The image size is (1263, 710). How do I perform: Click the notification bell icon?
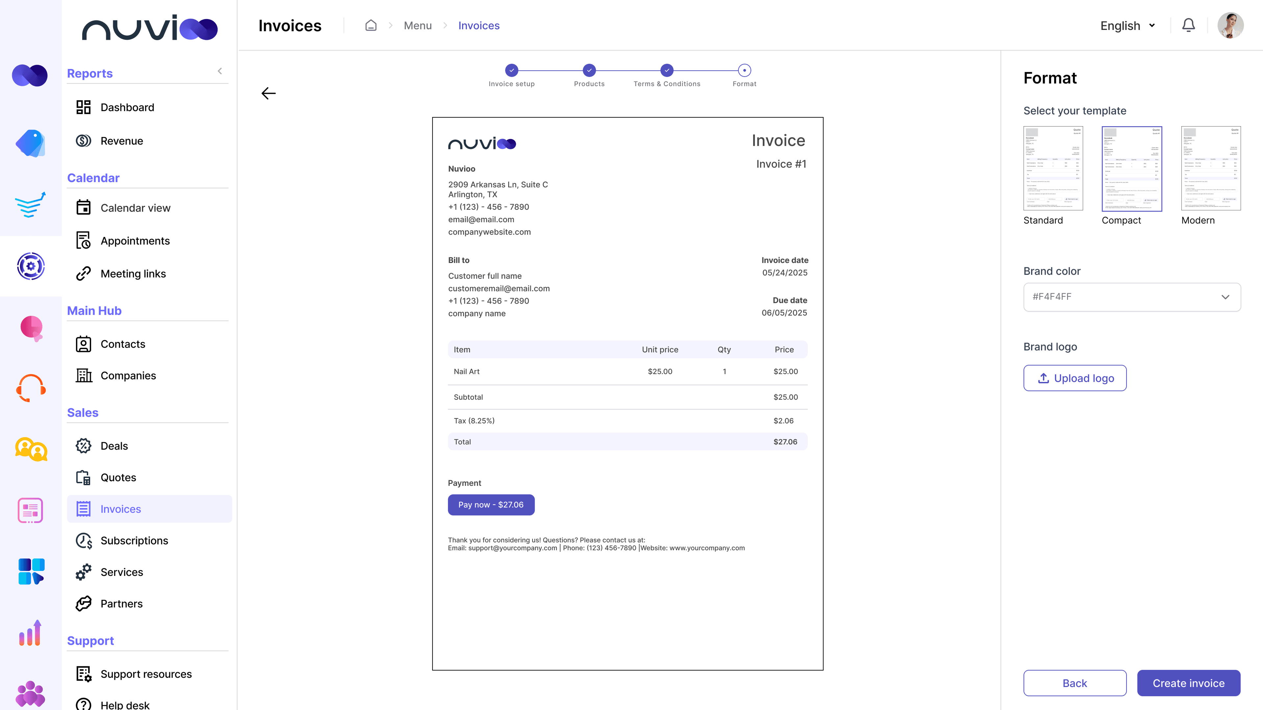click(1188, 26)
